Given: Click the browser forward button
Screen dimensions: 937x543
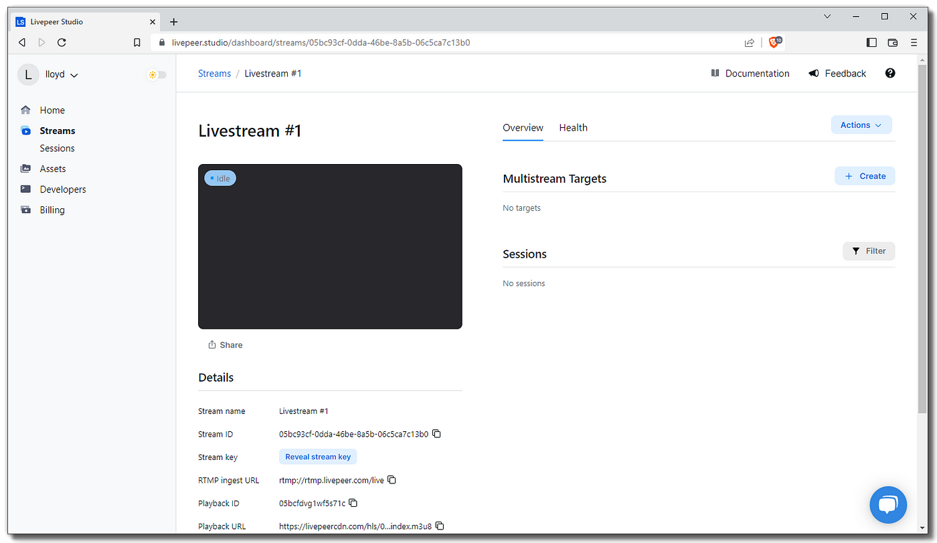Looking at the screenshot, I should tap(42, 42).
